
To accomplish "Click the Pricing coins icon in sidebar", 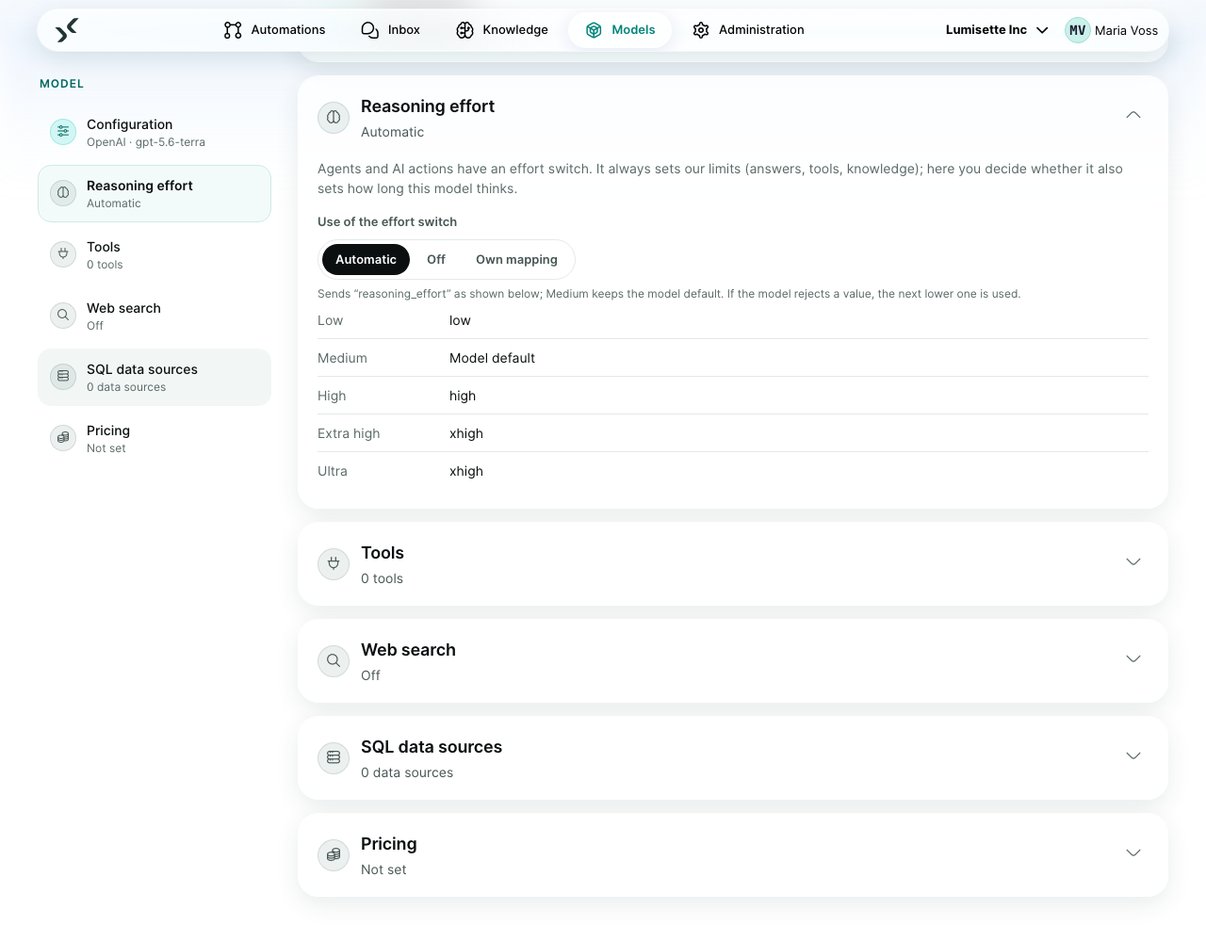I will [x=63, y=438].
